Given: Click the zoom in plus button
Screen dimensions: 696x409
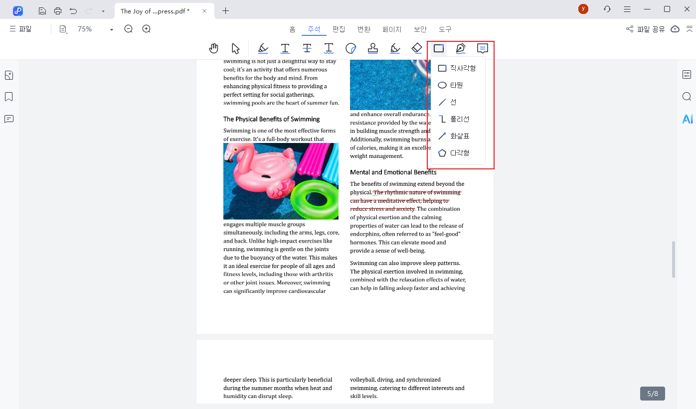Looking at the screenshot, I should pyautogui.click(x=146, y=29).
